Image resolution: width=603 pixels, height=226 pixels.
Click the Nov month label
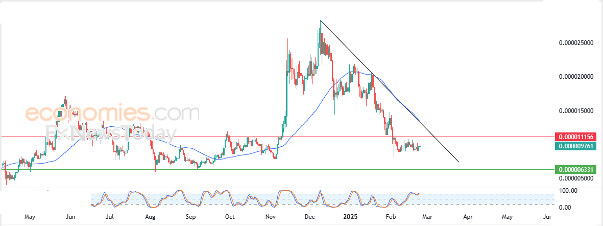(x=271, y=217)
